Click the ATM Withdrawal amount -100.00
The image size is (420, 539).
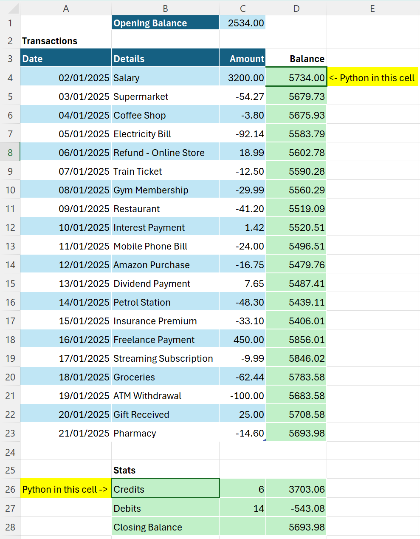pyautogui.click(x=242, y=396)
